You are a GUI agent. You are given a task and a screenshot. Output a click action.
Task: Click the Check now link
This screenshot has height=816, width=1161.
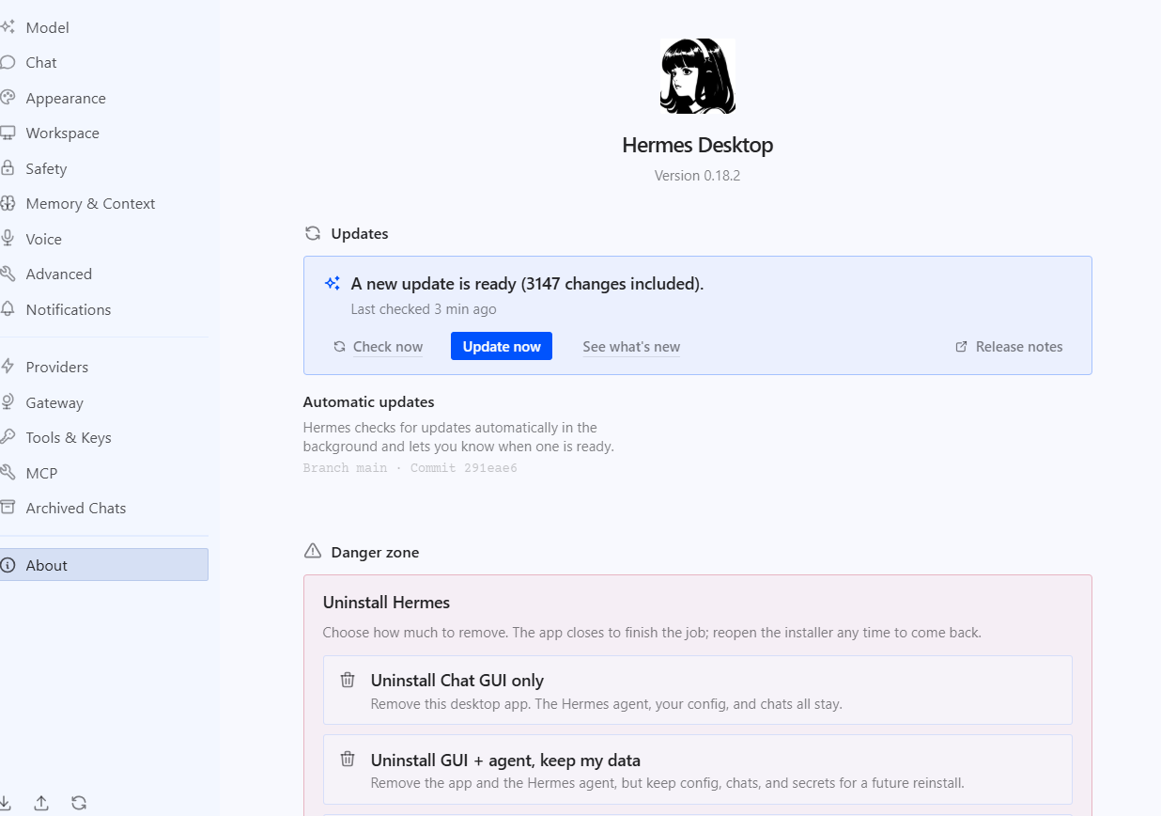coord(388,347)
